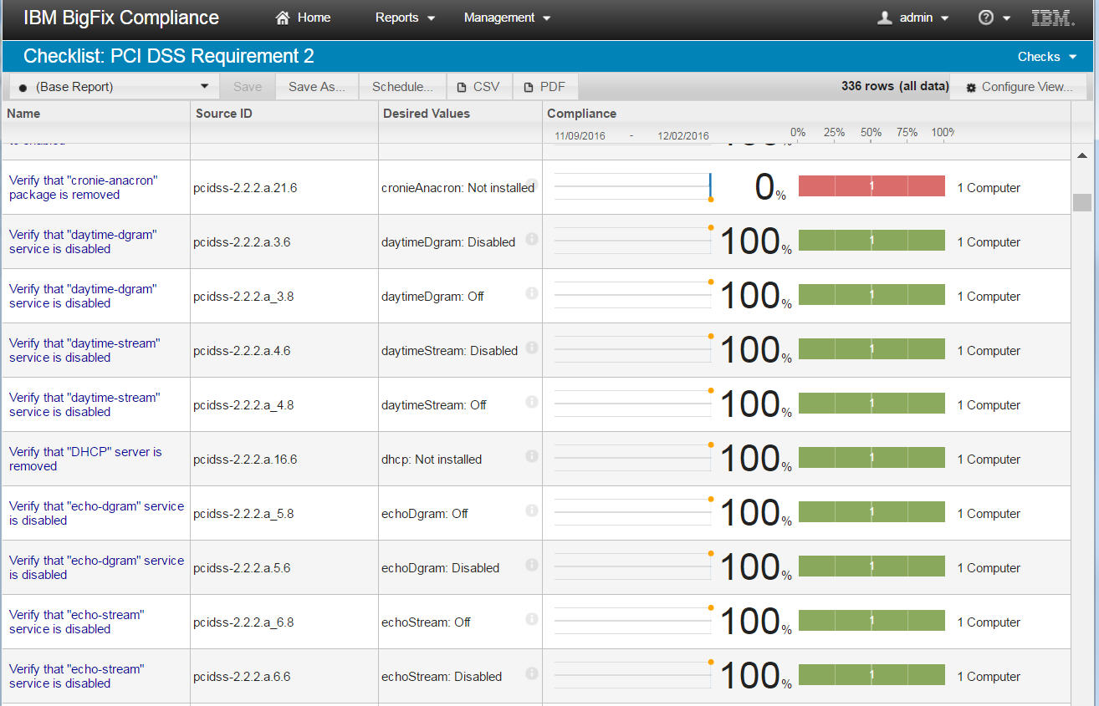
Task: Open the admin user menu
Action: click(913, 18)
